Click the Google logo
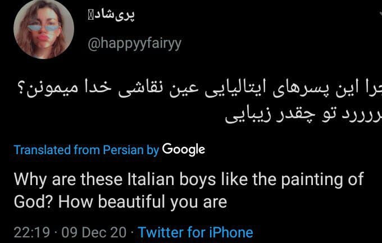Viewport: 382px width, 243px height. tap(184, 150)
